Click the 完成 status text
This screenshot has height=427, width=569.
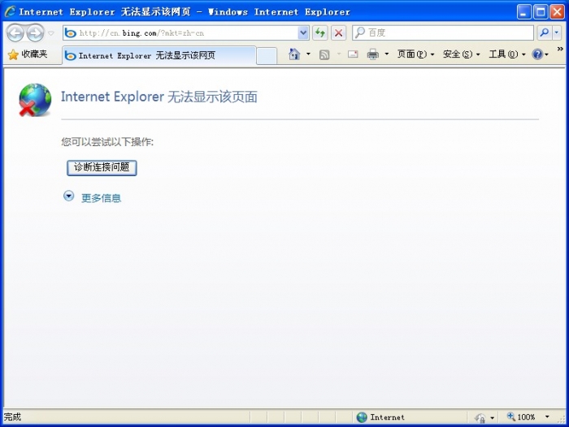(13, 416)
